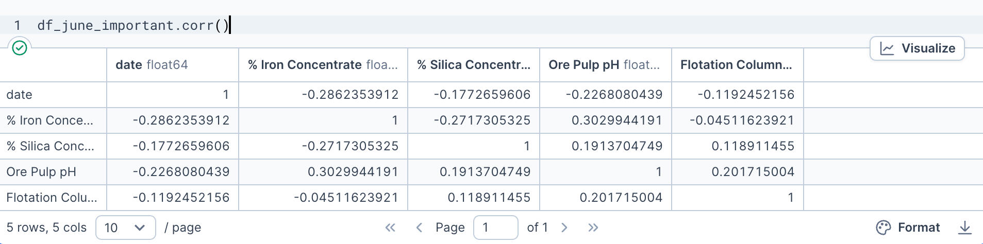Click the Ore Pulp pH column header

pyautogui.click(x=605, y=65)
